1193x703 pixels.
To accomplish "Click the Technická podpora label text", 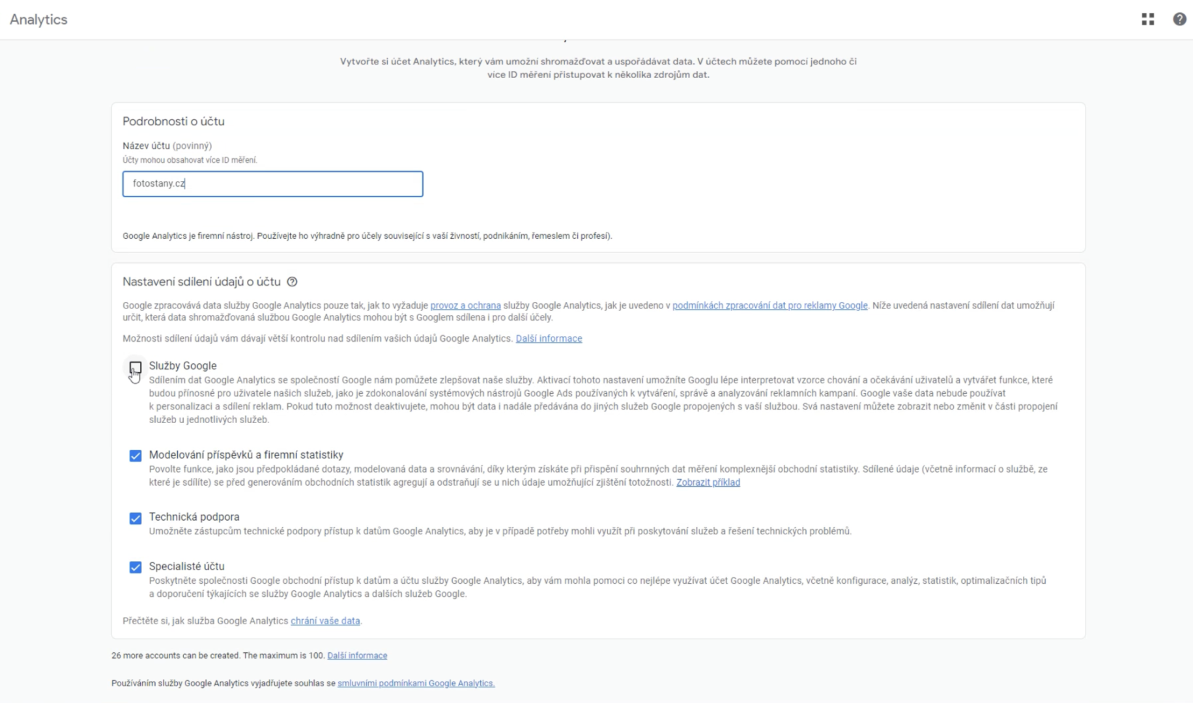I will point(194,517).
